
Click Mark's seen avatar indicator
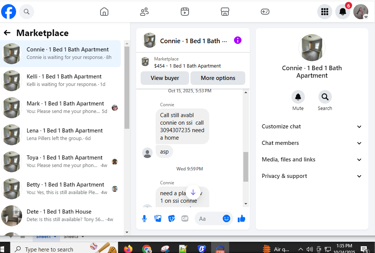(x=115, y=108)
